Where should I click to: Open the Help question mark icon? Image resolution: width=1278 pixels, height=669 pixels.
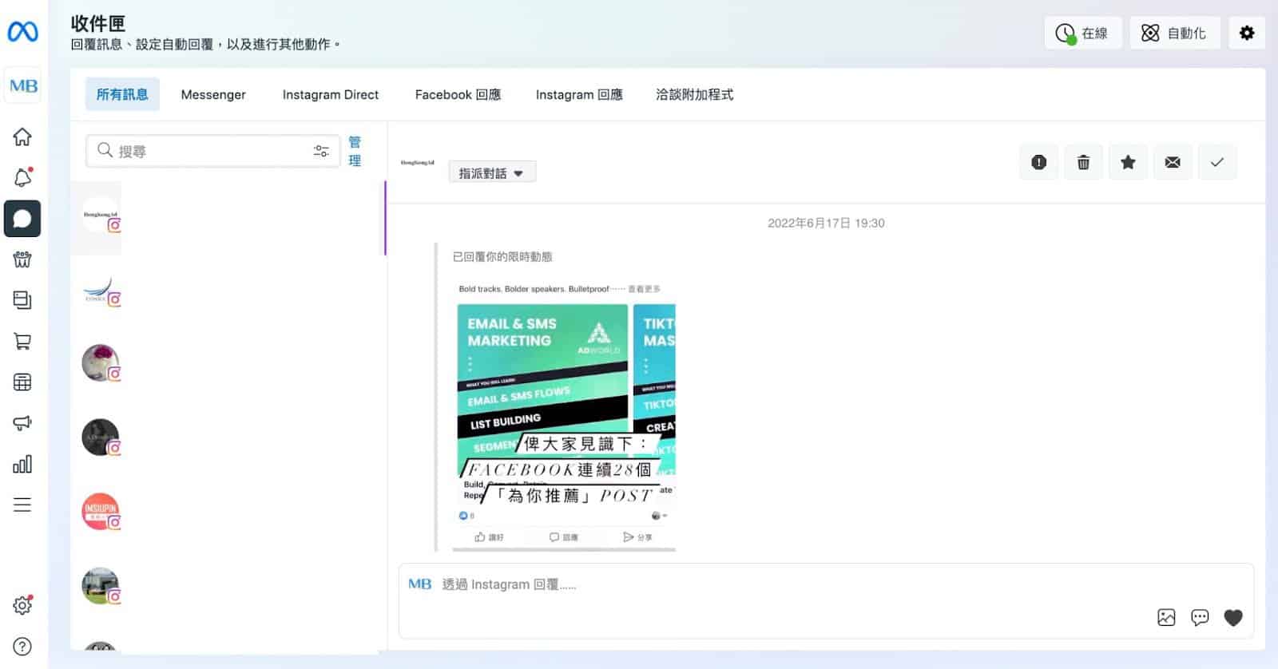point(22,647)
